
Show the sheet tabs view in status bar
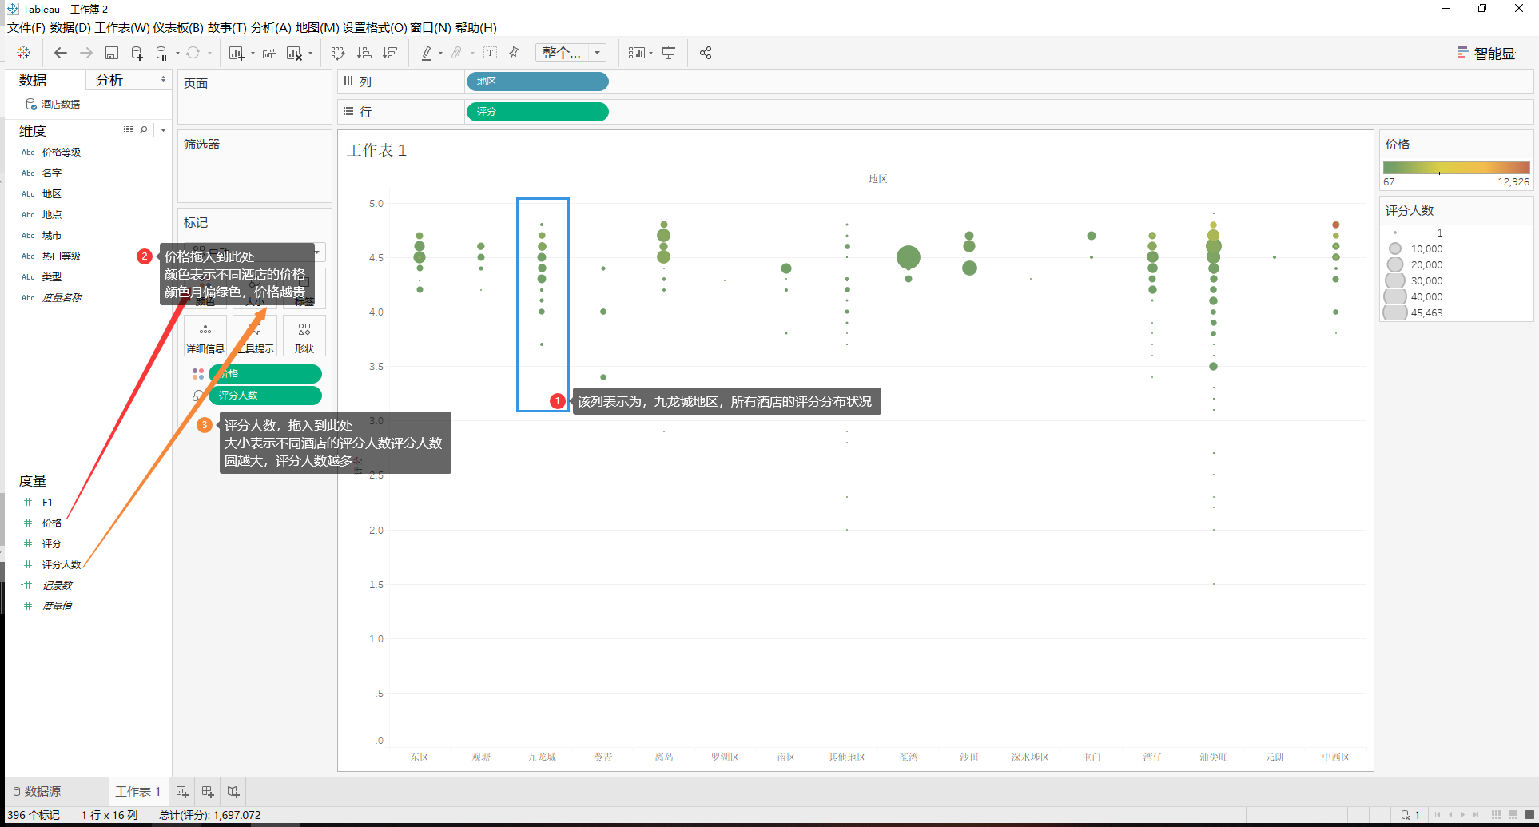(x=1529, y=815)
